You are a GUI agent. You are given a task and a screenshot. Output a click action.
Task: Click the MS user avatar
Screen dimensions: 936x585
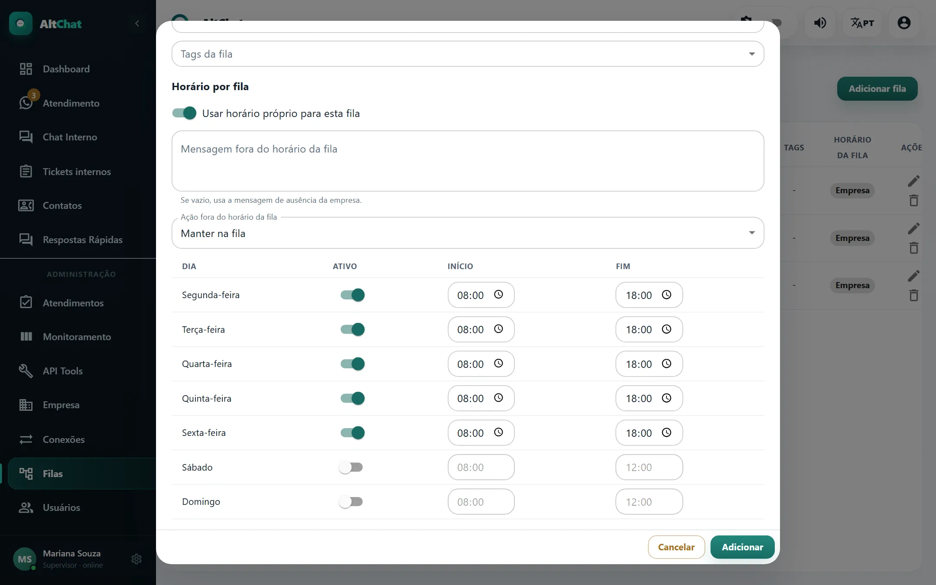pos(24,559)
